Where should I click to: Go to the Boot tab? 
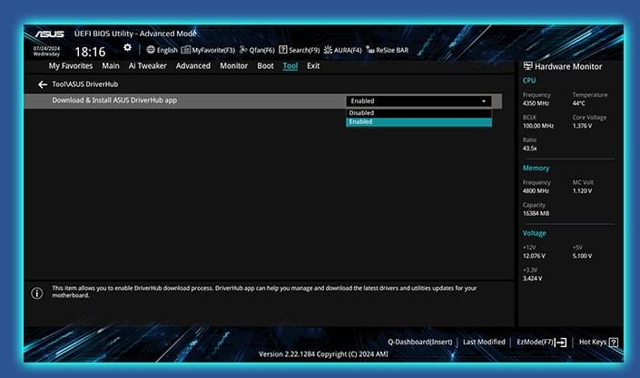(x=265, y=66)
